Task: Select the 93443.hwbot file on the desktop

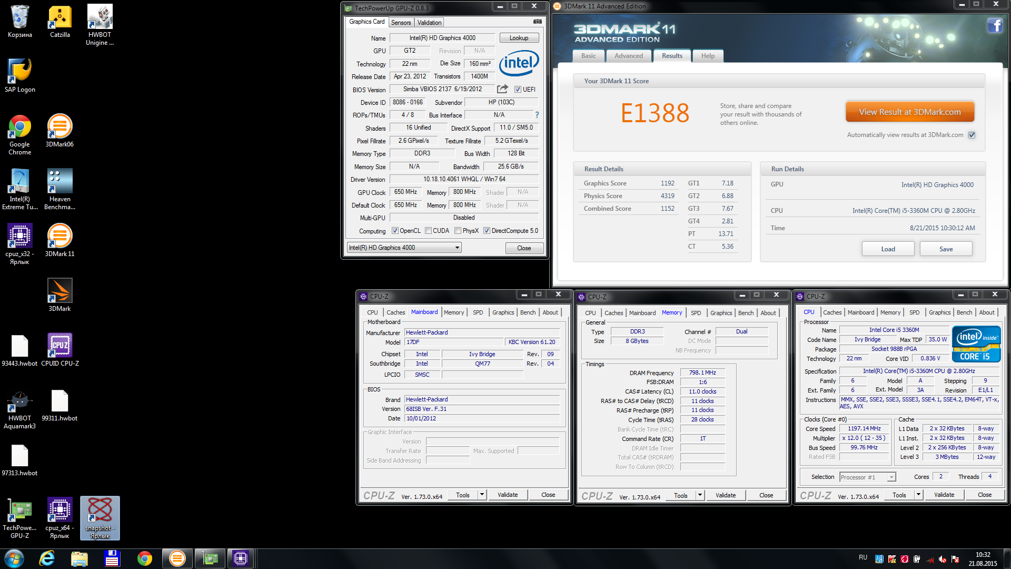Action: click(19, 350)
